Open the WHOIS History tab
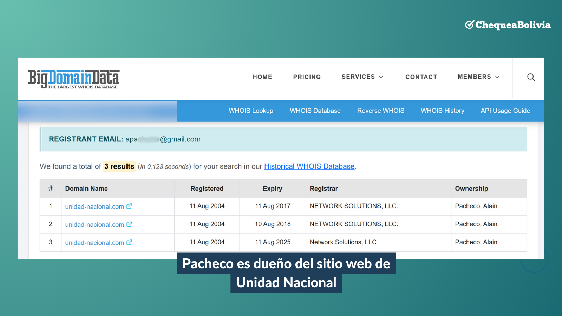The height and width of the screenshot is (316, 562). coord(443,111)
